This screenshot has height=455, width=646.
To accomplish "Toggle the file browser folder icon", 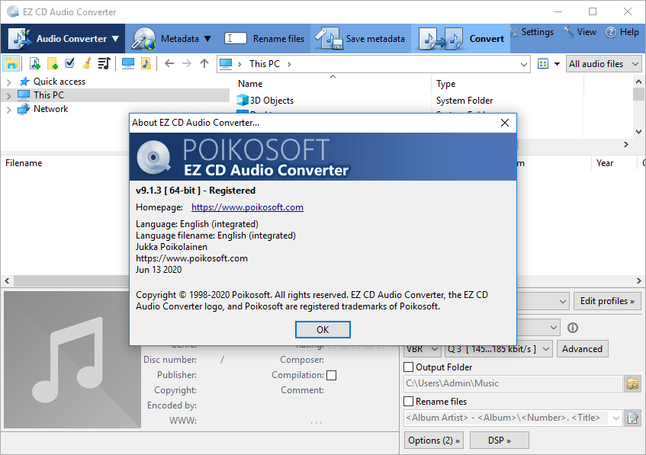I will click(11, 64).
